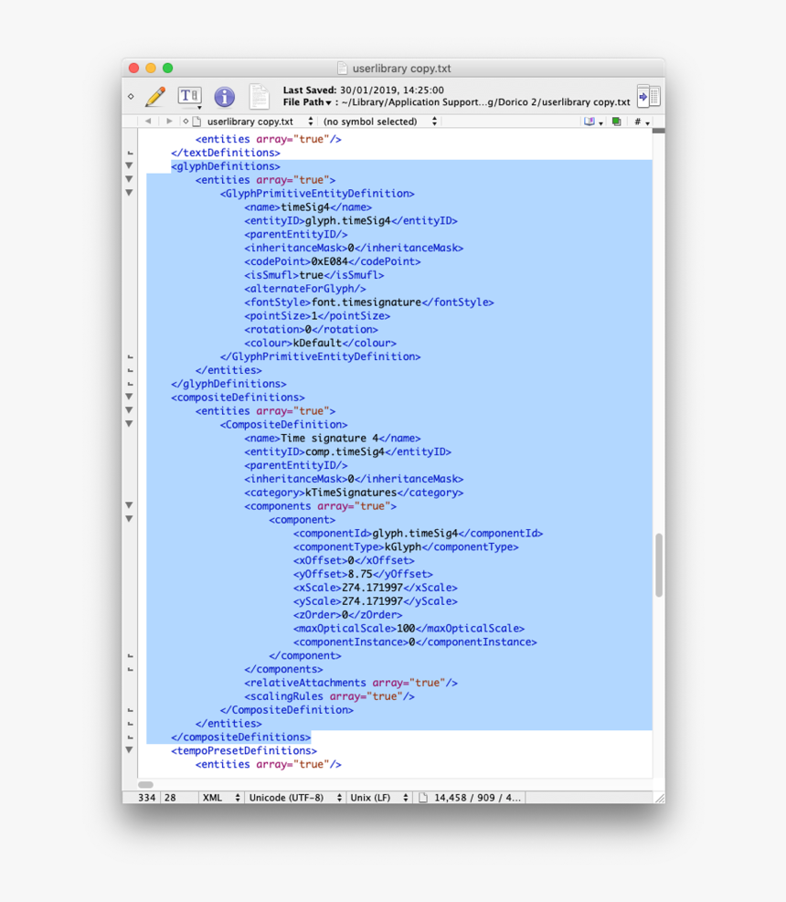Image resolution: width=786 pixels, height=902 pixels.
Task: Open the Unix (LF) line endings dropdown
Action: click(x=378, y=797)
